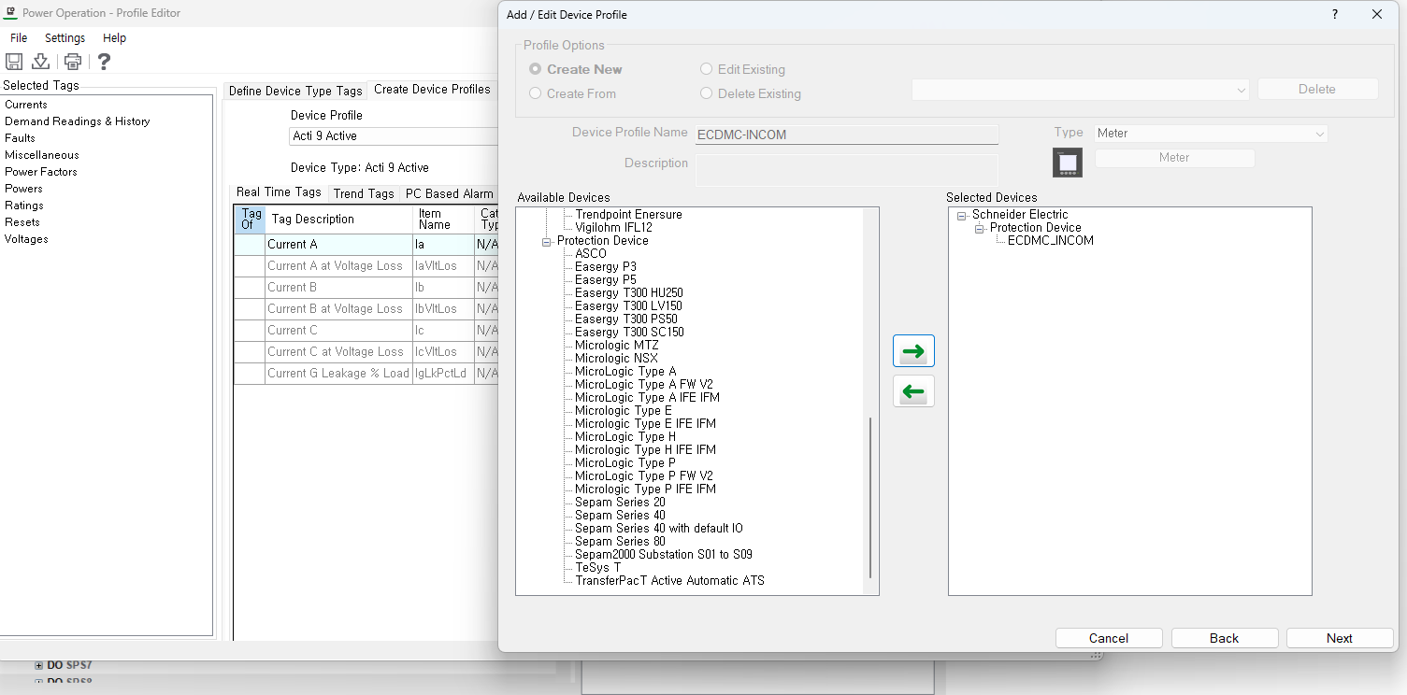Click the Next button
Viewport: 1407px width, 695px height.
(x=1340, y=638)
